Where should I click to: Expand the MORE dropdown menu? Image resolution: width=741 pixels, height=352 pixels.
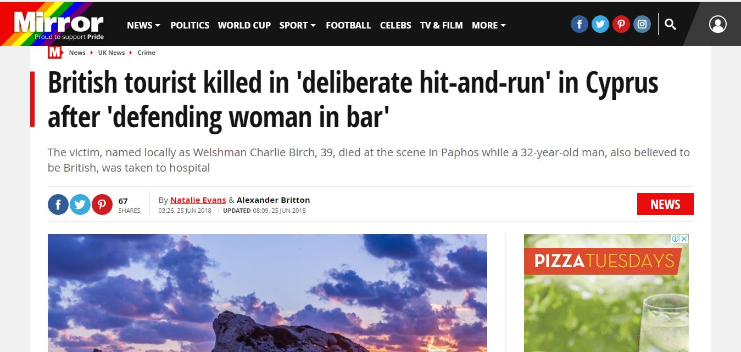coord(488,25)
